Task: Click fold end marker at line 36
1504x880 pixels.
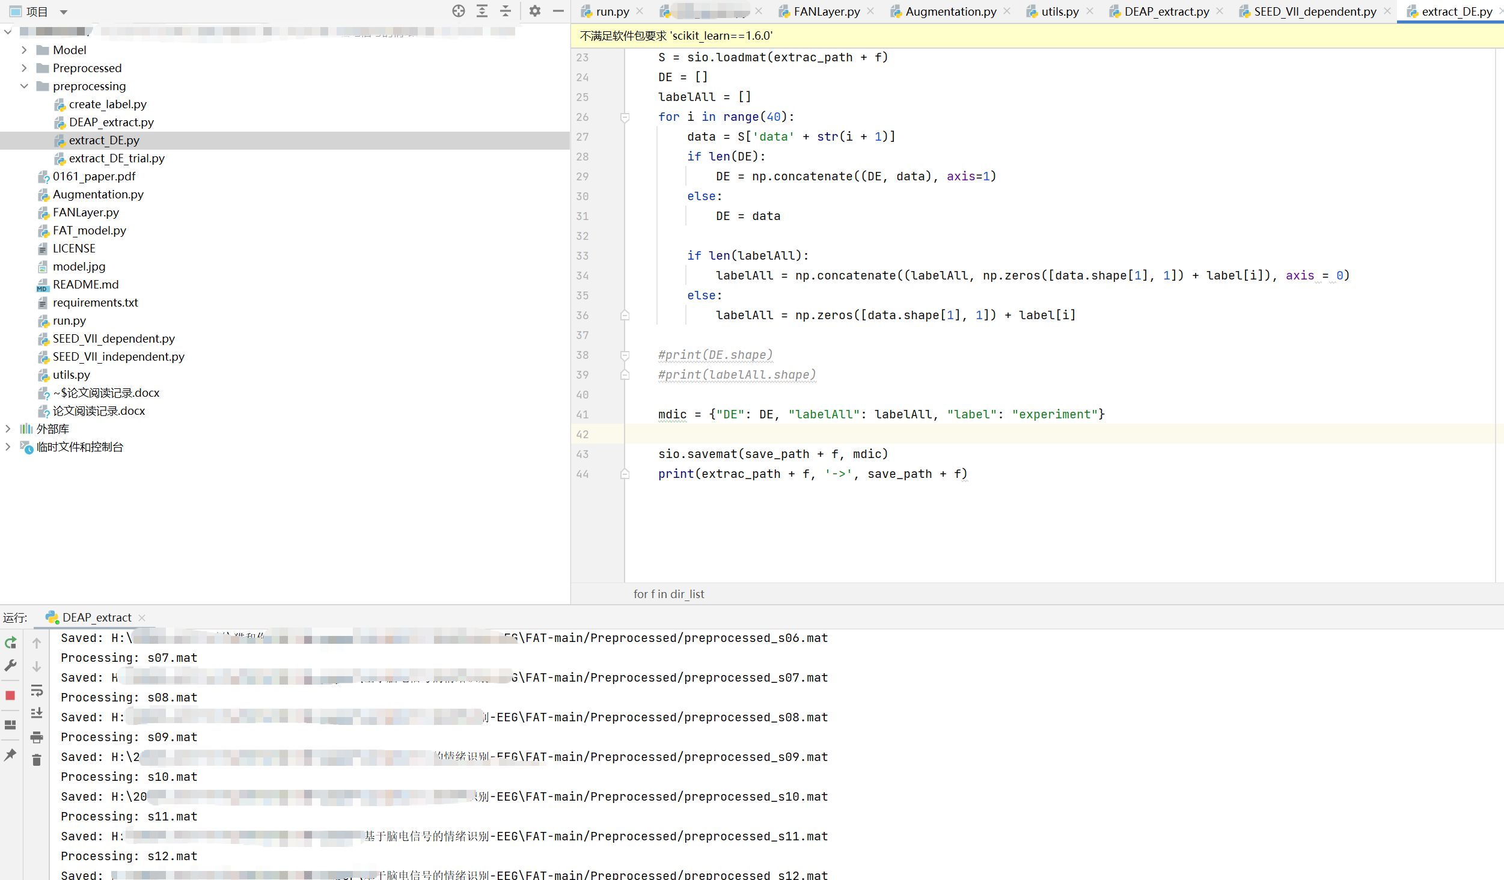Action: click(625, 316)
